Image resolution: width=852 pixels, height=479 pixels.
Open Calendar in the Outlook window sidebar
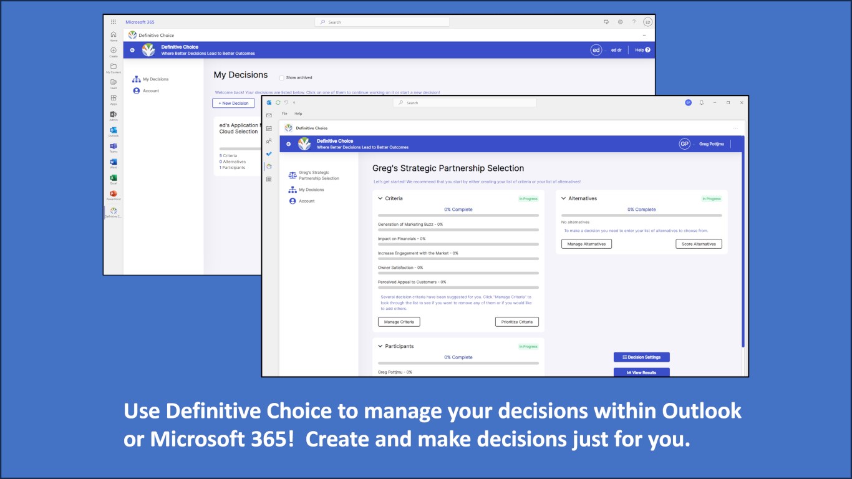point(269,128)
